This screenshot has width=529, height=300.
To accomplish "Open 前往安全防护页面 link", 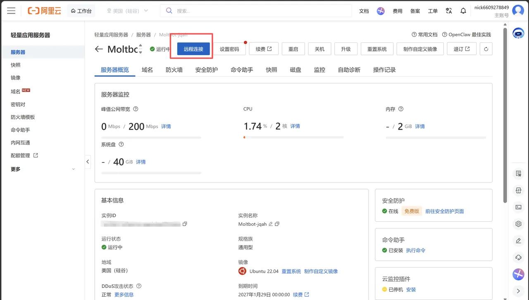I will coord(445,211).
